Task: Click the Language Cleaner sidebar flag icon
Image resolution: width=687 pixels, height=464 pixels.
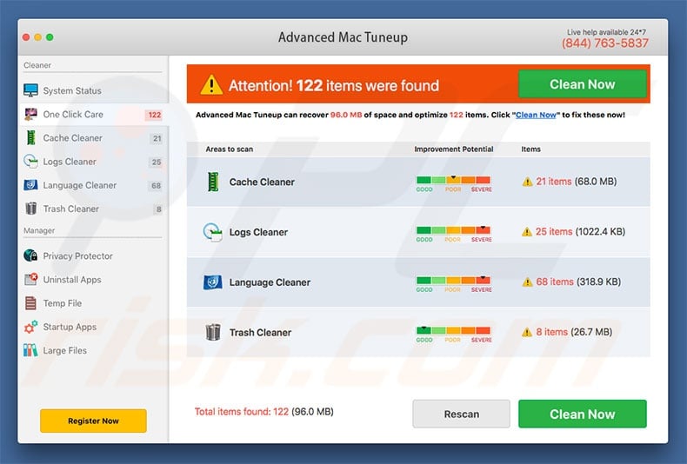Action: pyautogui.click(x=30, y=185)
